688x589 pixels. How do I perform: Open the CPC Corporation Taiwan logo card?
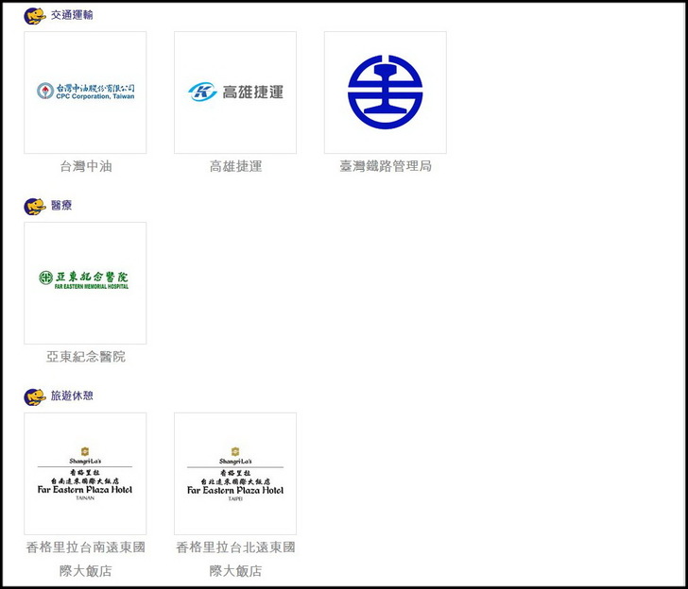[x=85, y=93]
